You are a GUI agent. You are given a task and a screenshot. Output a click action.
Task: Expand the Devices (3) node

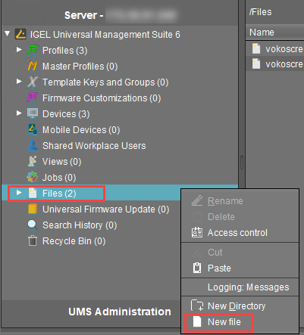pyautogui.click(x=19, y=113)
